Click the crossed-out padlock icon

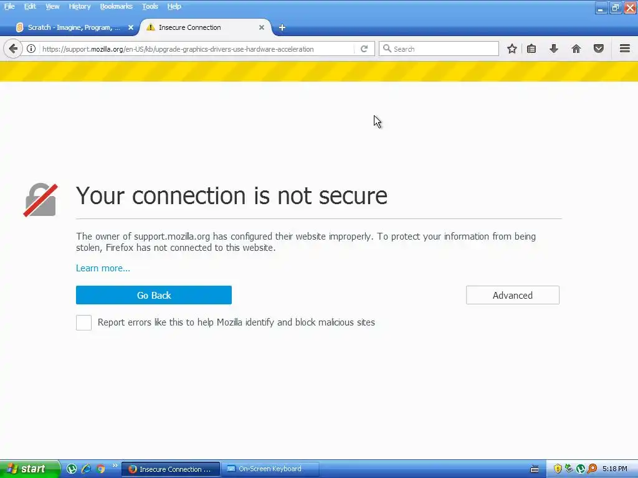[x=40, y=200]
